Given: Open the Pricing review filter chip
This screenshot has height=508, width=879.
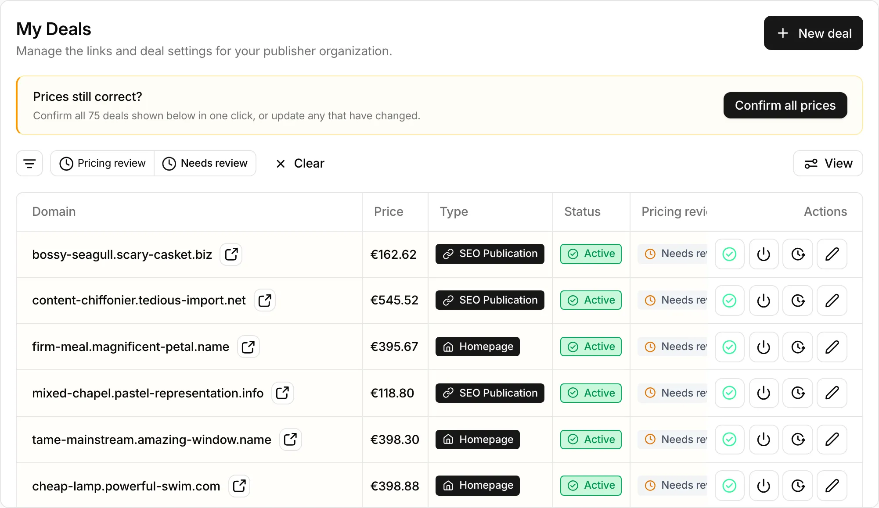Looking at the screenshot, I should pos(102,163).
